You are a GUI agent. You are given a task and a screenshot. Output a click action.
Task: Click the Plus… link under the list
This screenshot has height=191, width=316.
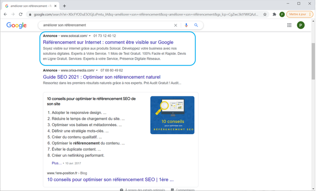(x=57, y=163)
